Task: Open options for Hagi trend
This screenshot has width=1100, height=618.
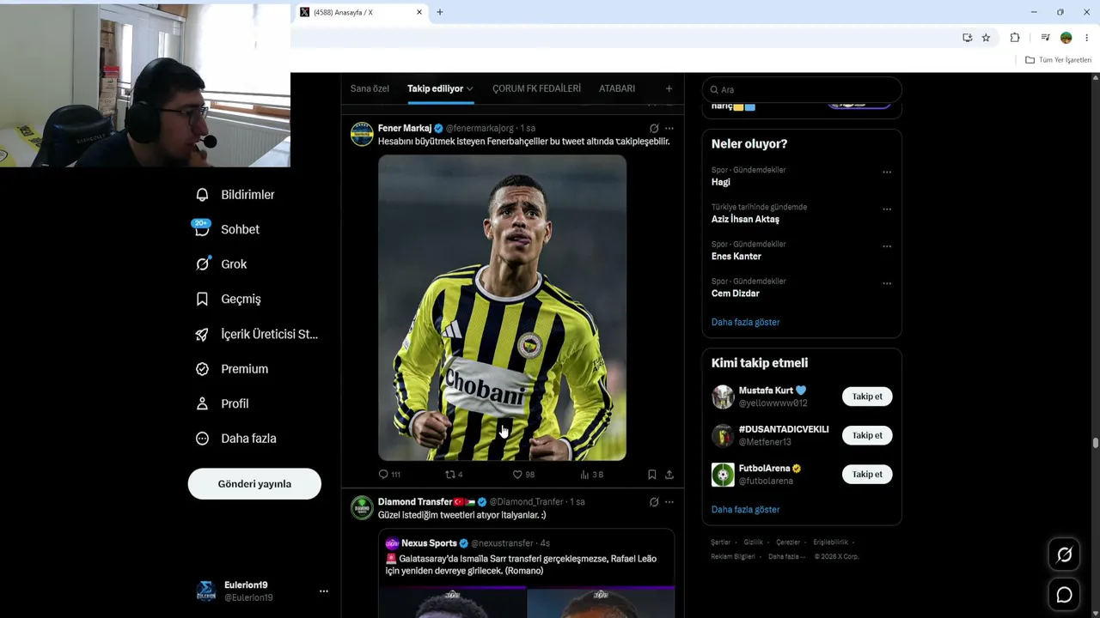Action: pos(887,173)
